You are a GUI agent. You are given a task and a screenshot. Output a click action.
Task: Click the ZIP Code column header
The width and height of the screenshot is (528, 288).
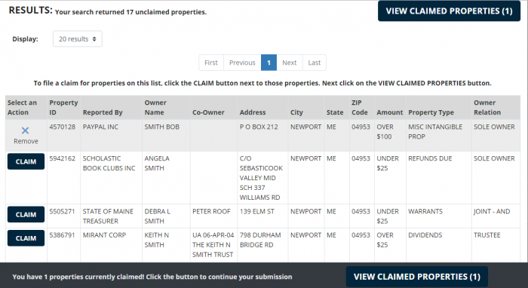click(360, 107)
